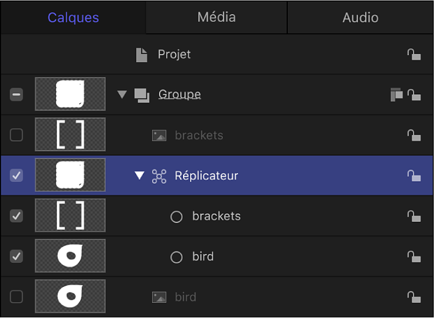Switch to the Média tab
The width and height of the screenshot is (434, 318).
point(216,17)
